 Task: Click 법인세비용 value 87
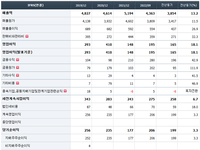pos(89,107)
